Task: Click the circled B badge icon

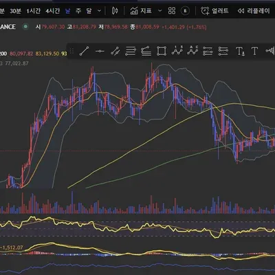Action: click(185, 11)
